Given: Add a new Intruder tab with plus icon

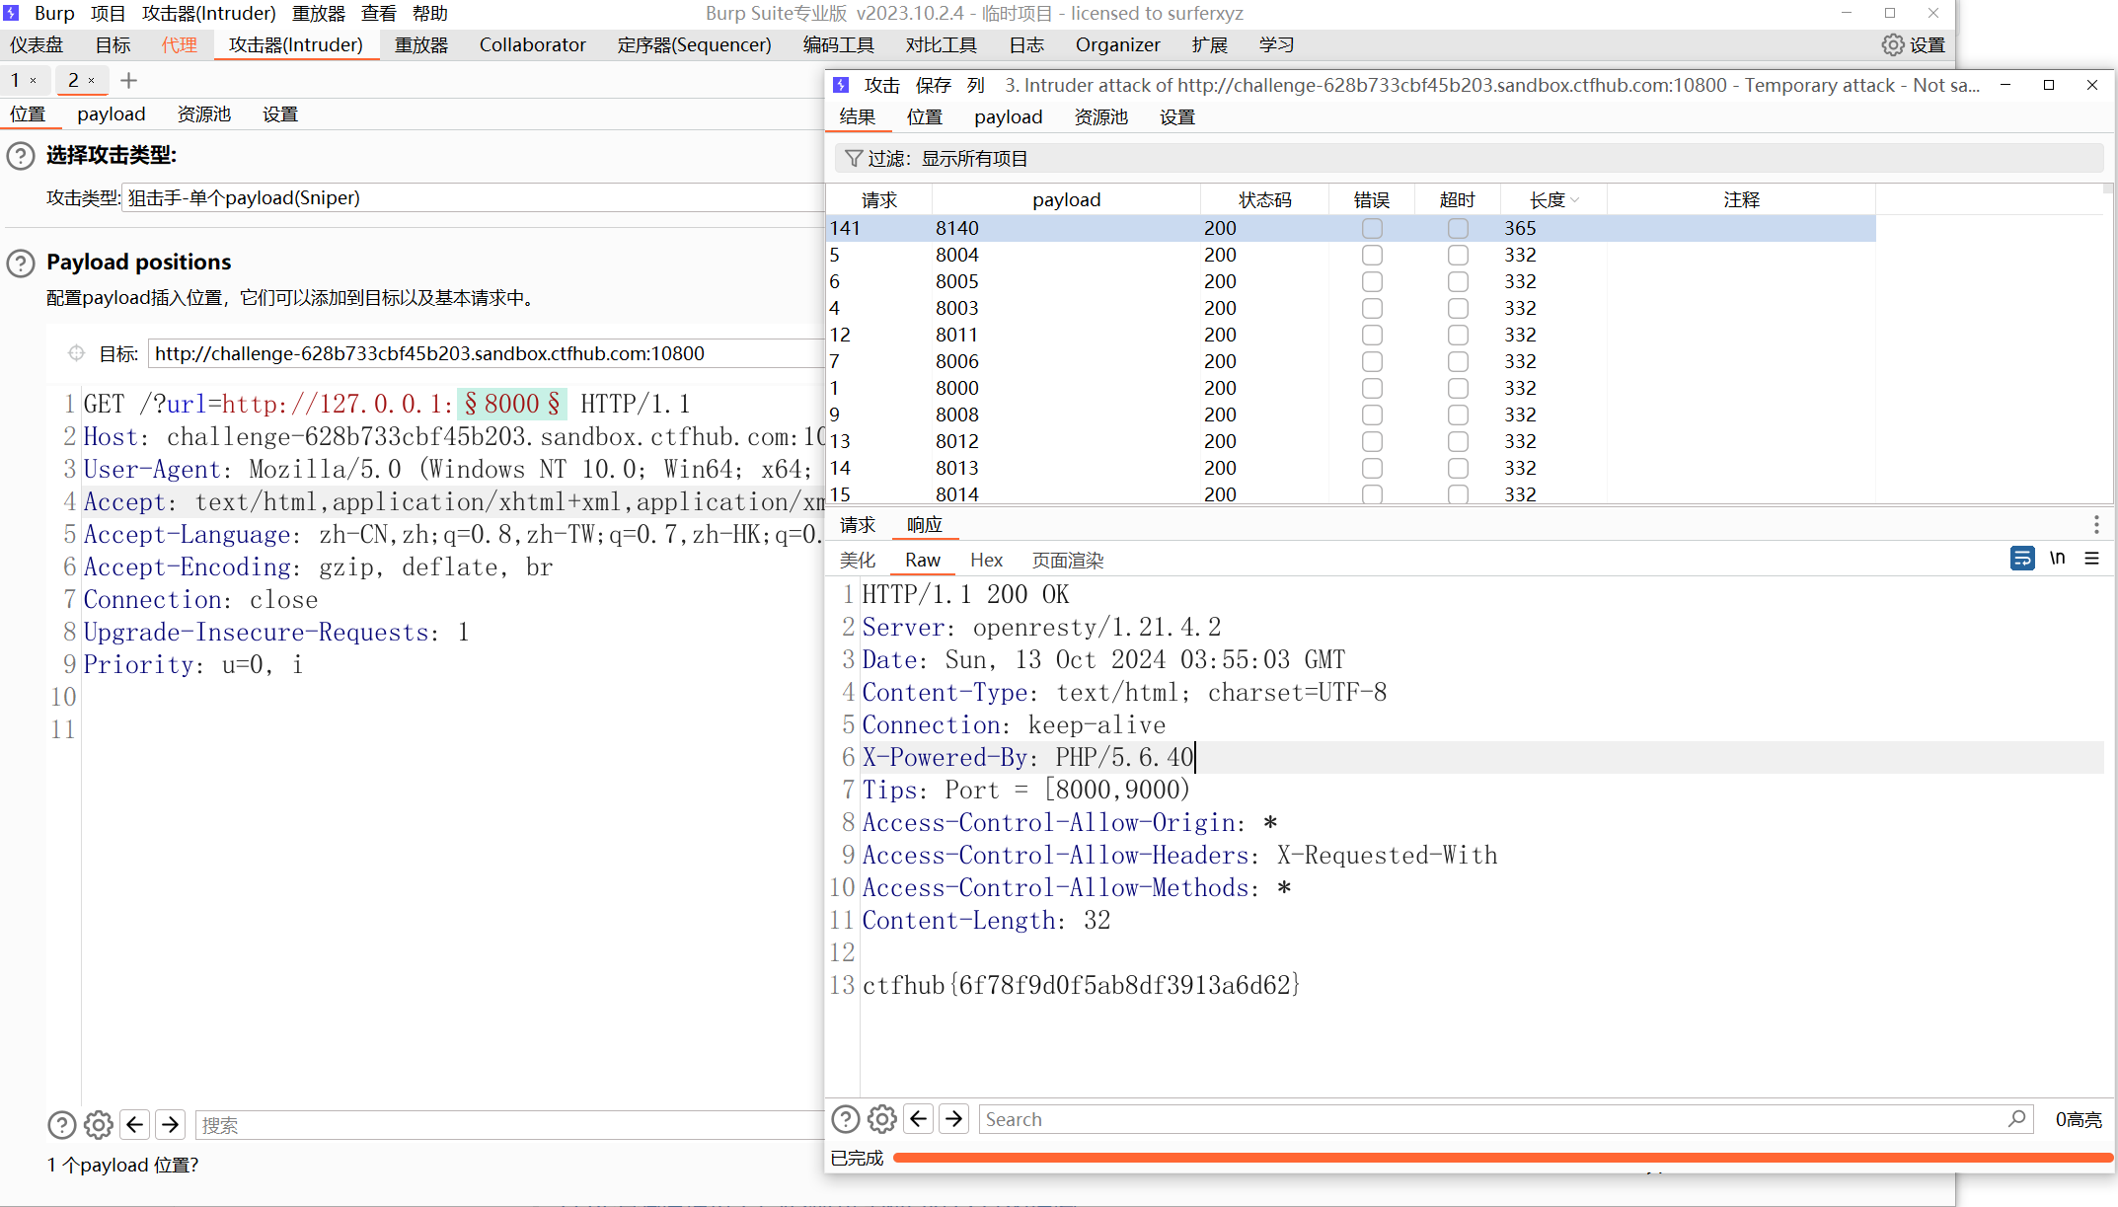Looking at the screenshot, I should point(128,80).
